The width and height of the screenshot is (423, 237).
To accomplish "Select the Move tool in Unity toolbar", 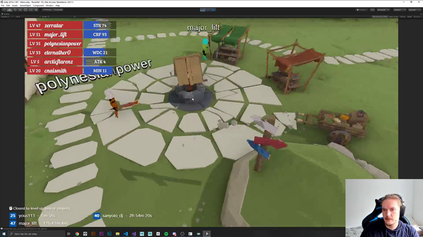I will point(9,10).
